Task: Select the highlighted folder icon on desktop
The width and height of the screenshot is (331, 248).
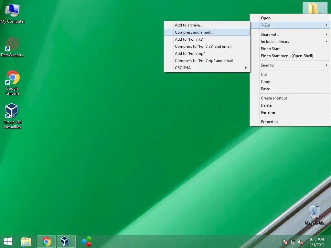Action: [x=315, y=8]
